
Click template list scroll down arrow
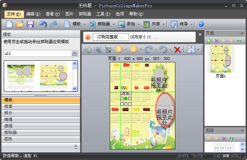pyautogui.click(x=74, y=88)
